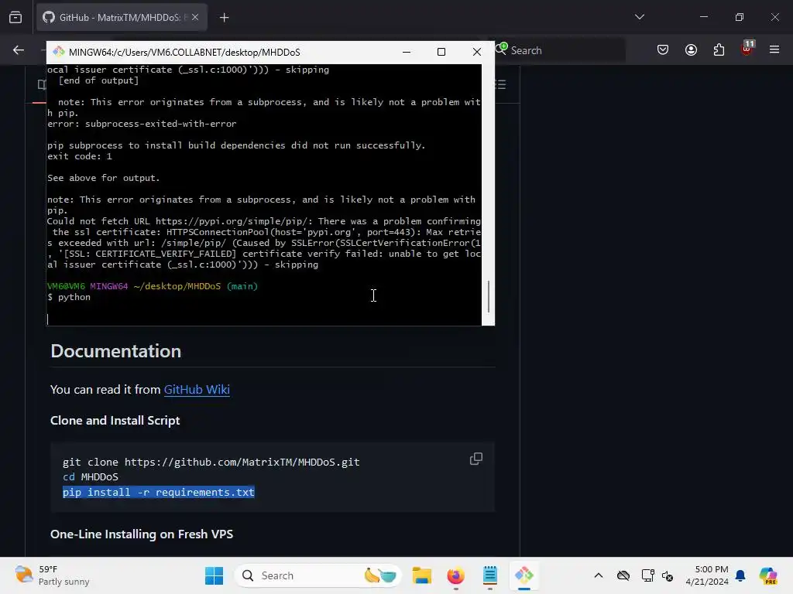Image resolution: width=793 pixels, height=594 pixels.
Task: Open the Firefox hamburger application menu
Action: click(x=774, y=50)
